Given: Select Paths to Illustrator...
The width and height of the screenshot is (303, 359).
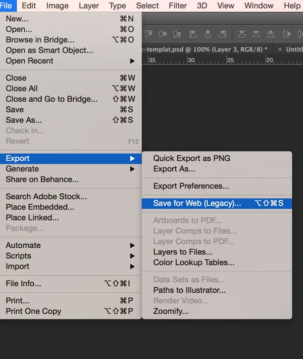Looking at the screenshot, I should click(x=217, y=290).
